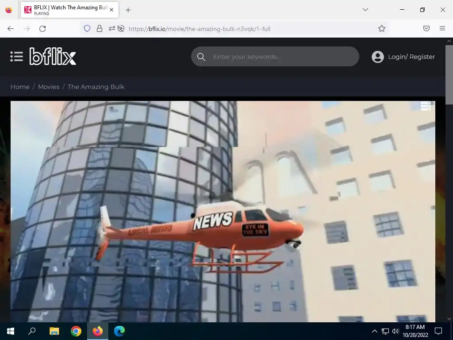Open the Login/ Register link
This screenshot has height=340, width=453.
coord(411,57)
